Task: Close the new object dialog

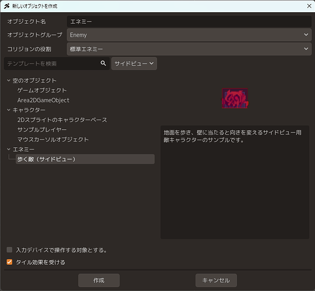Action: (309, 6)
